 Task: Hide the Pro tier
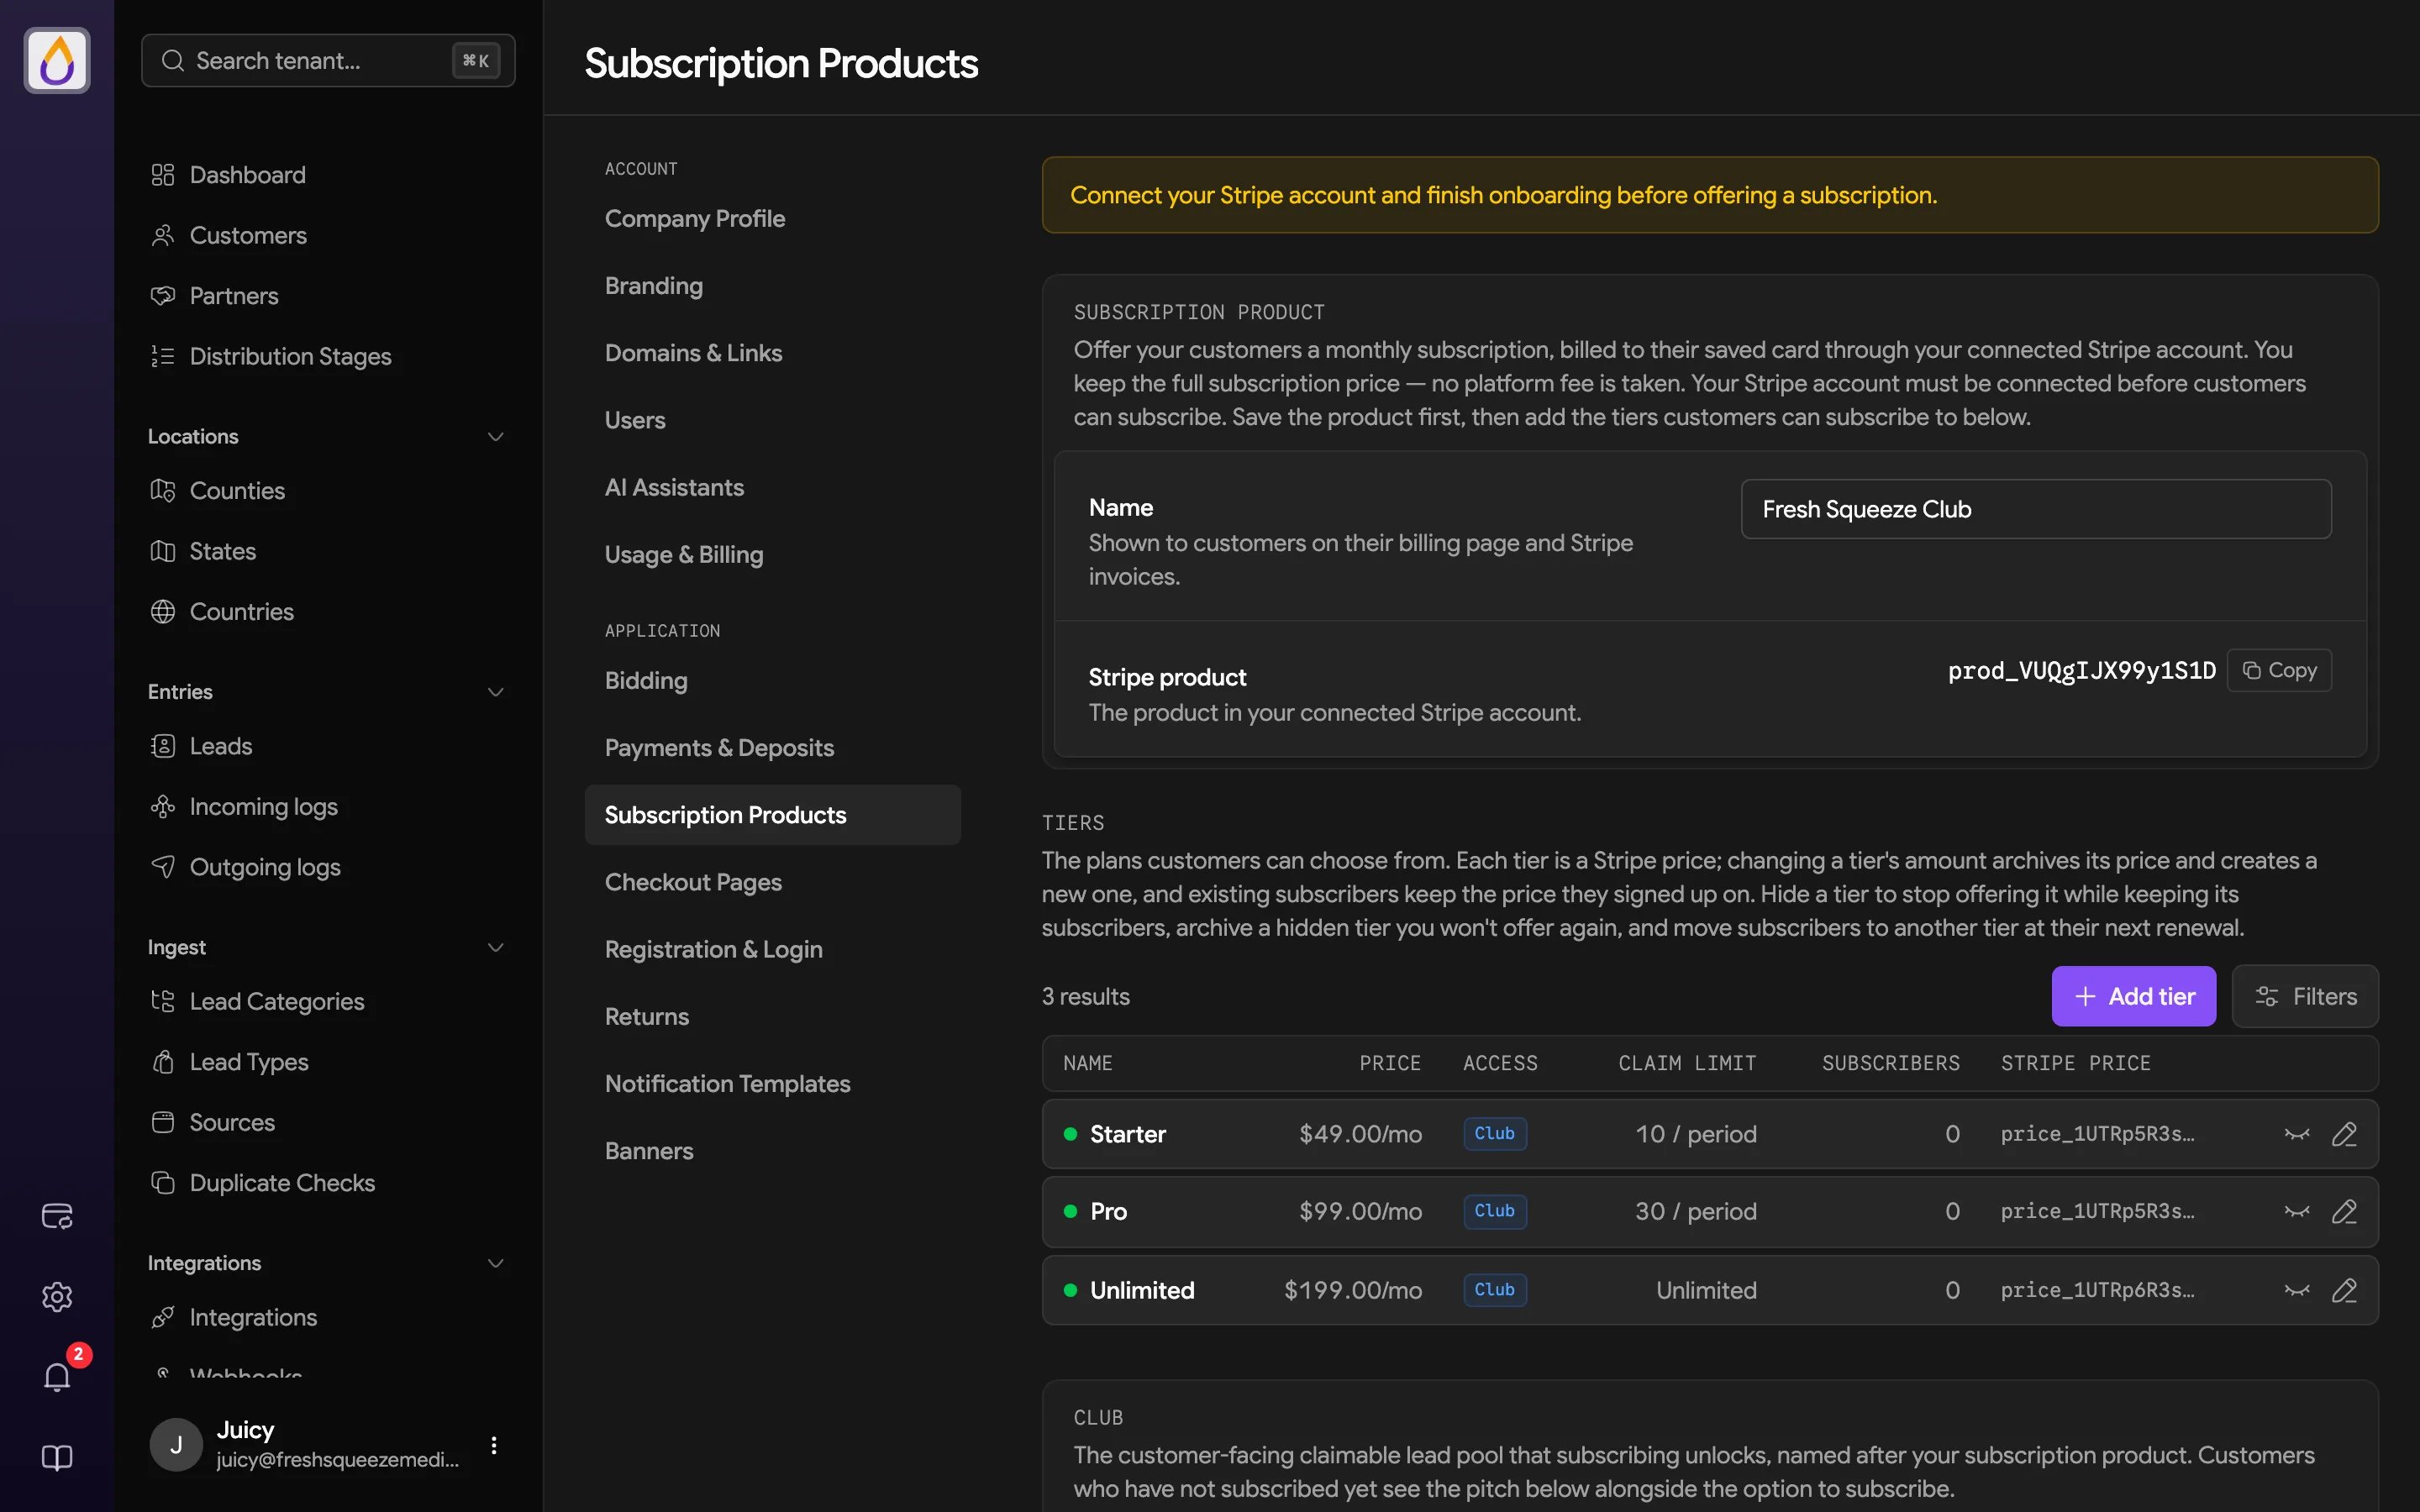[x=2297, y=1211]
